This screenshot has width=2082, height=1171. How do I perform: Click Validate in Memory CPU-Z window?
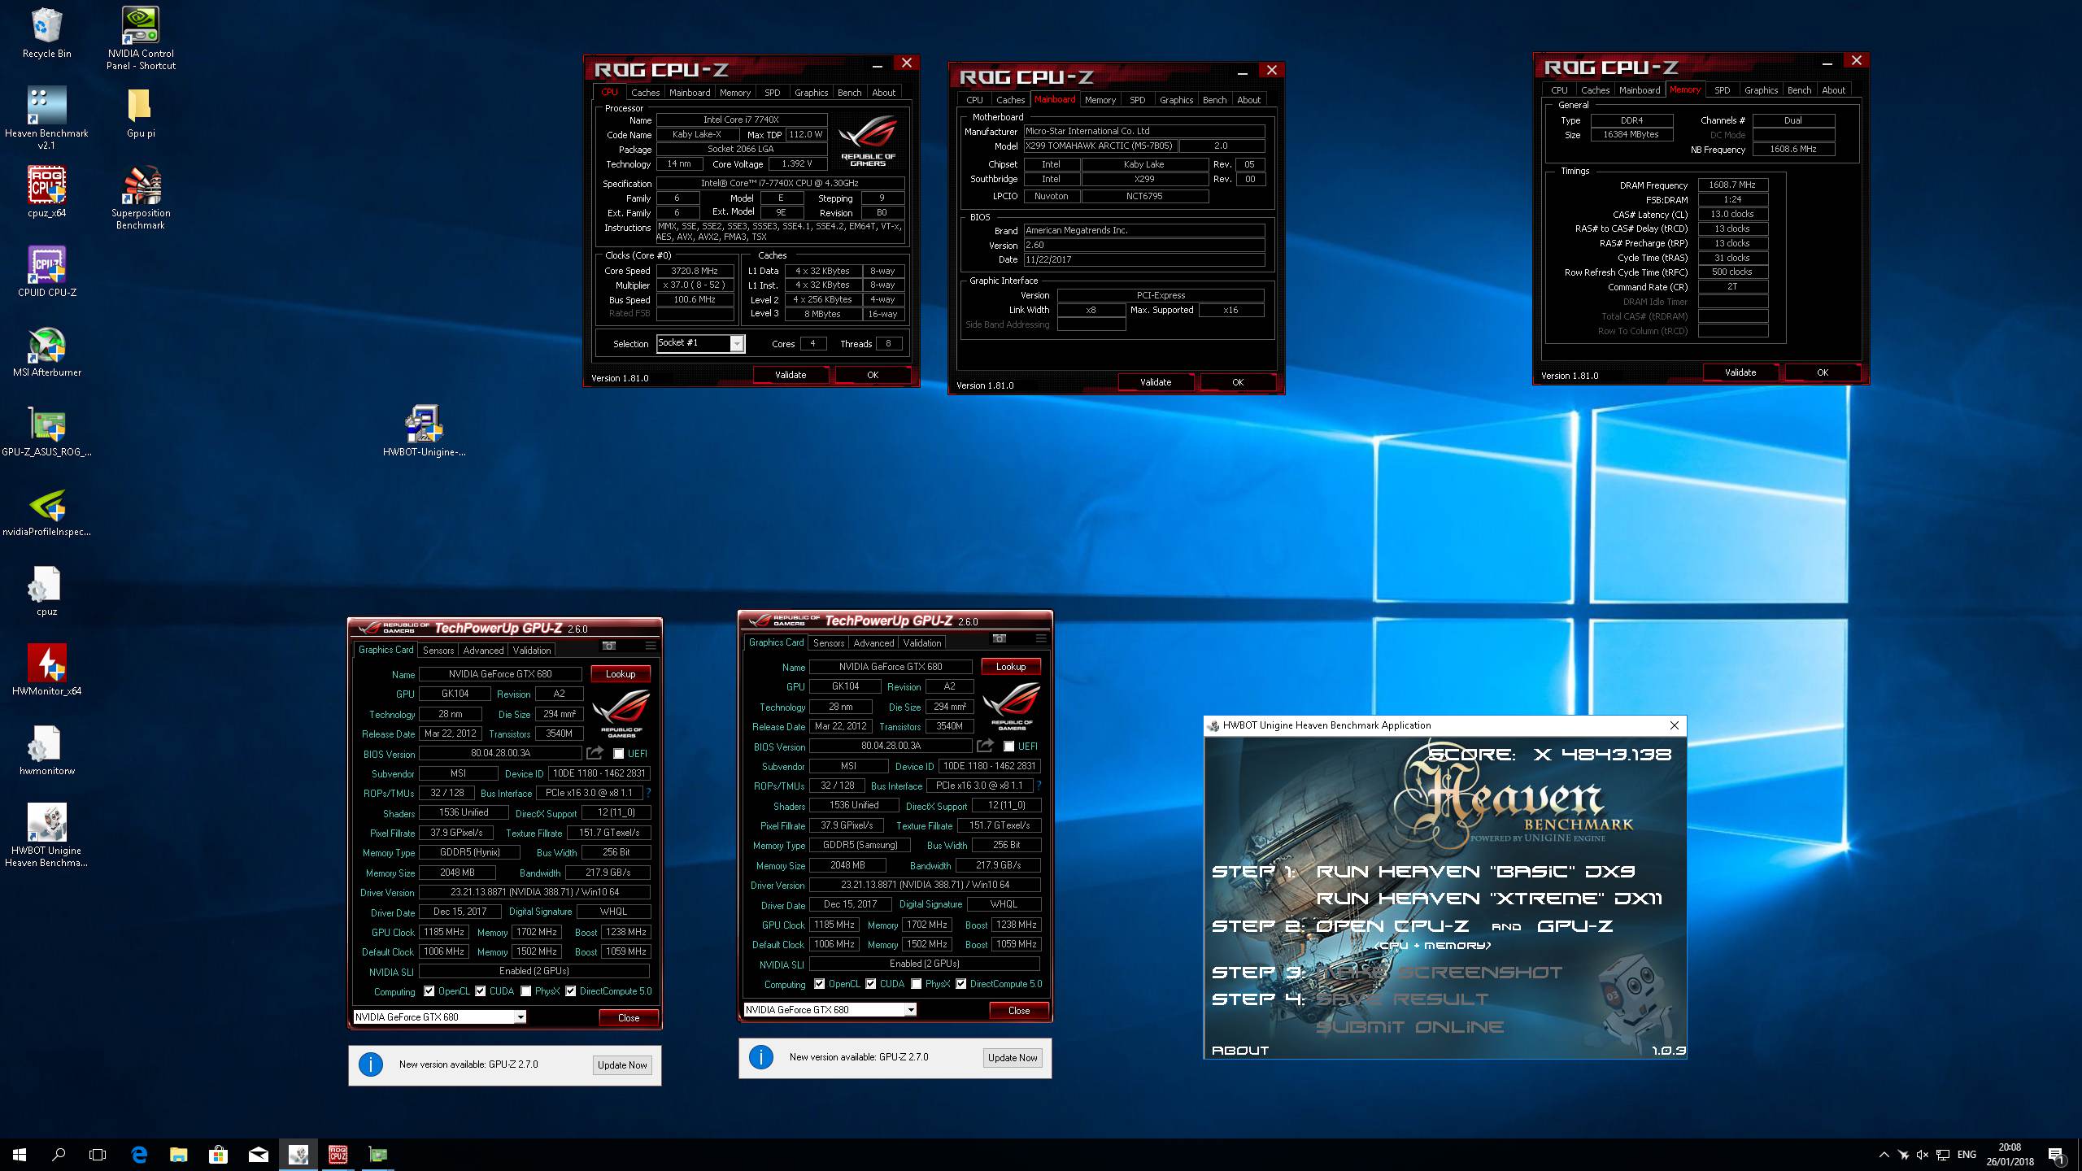[x=1740, y=372]
